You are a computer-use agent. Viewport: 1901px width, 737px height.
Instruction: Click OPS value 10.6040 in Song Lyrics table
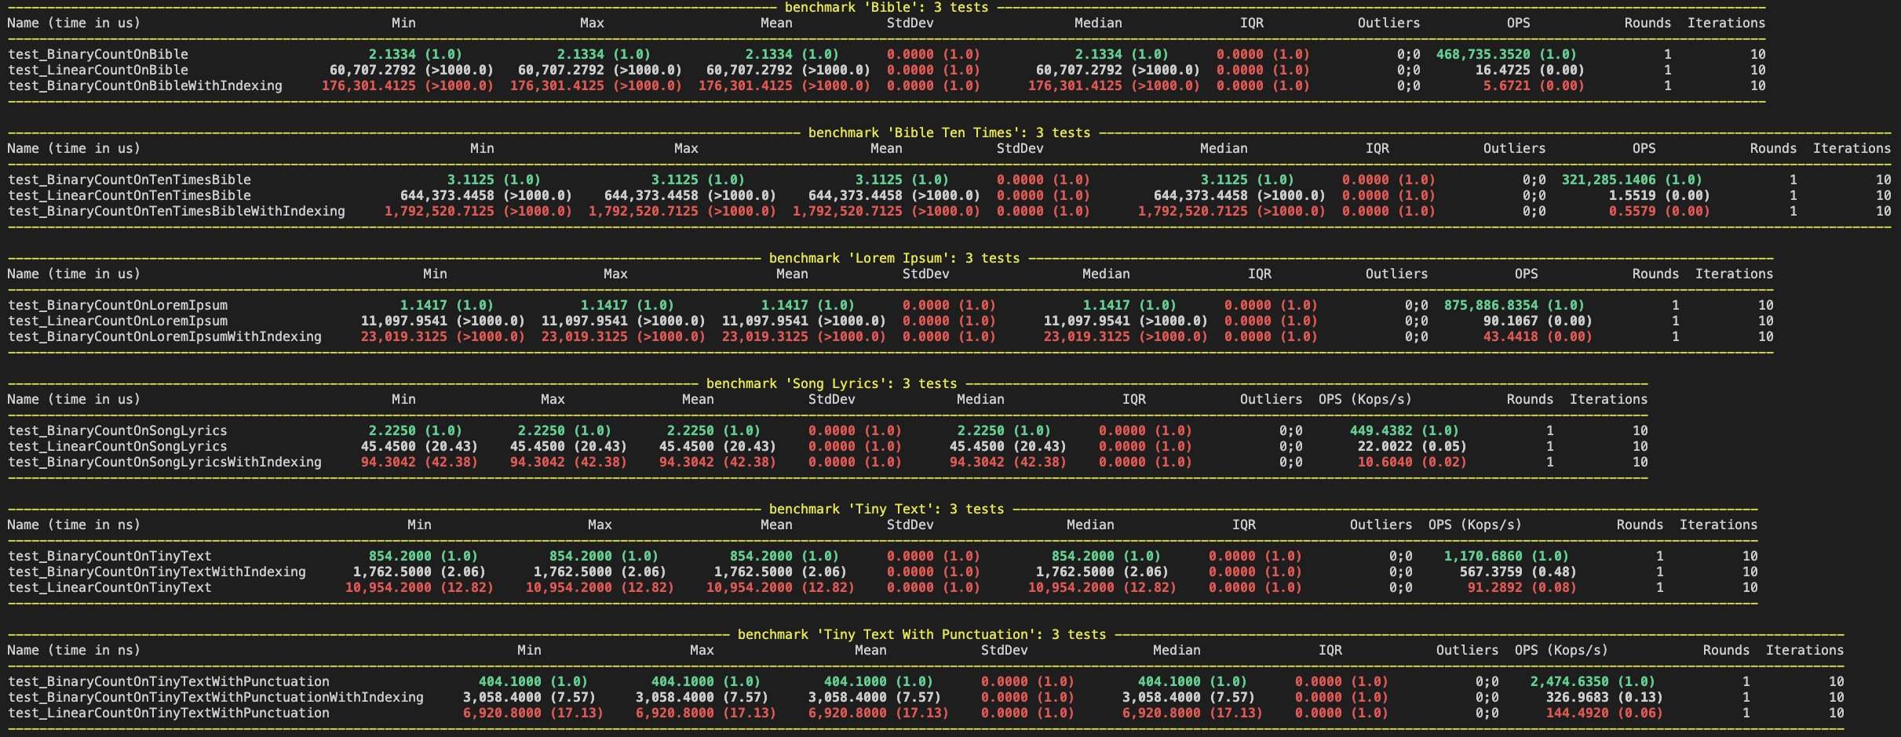click(x=1385, y=463)
